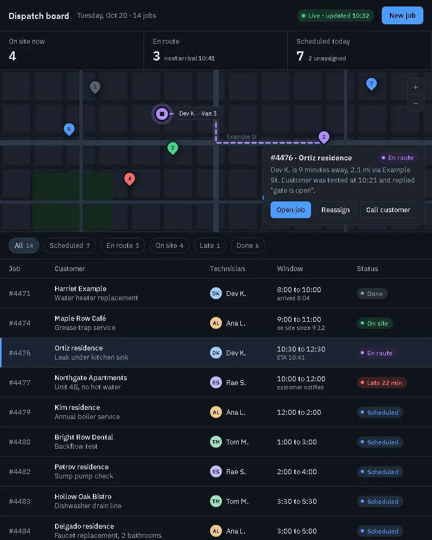The image size is (432, 540).
Task: Click Sump pump check description
Action: [x=84, y=476]
